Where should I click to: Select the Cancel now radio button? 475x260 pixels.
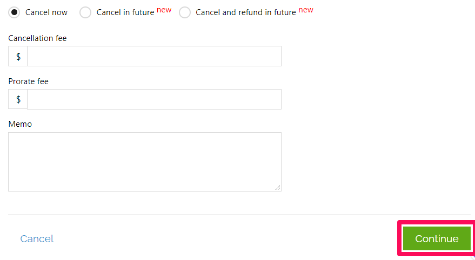tap(14, 12)
